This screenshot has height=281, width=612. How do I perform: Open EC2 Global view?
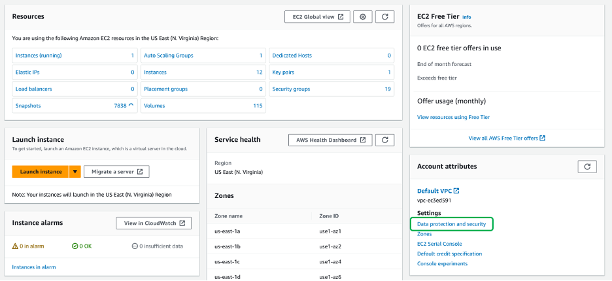[317, 17]
